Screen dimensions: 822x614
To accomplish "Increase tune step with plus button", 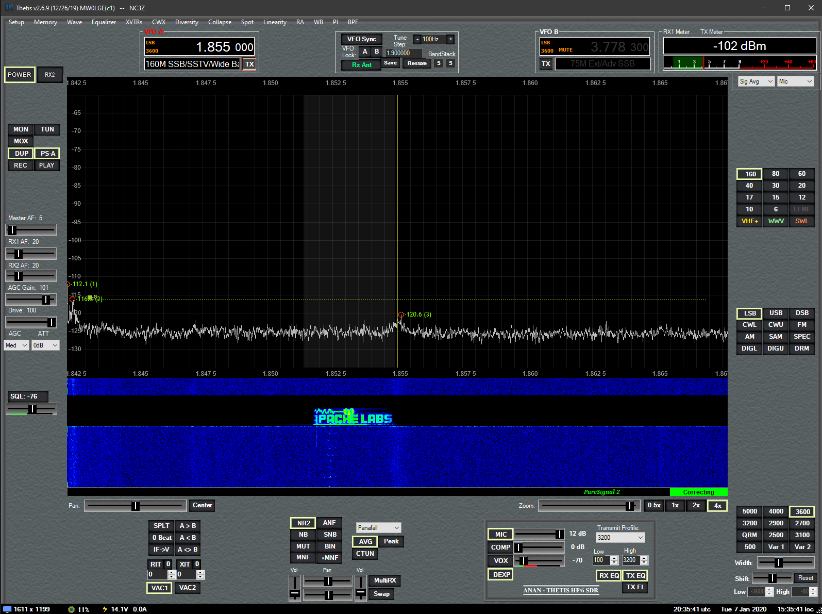I will [450, 39].
